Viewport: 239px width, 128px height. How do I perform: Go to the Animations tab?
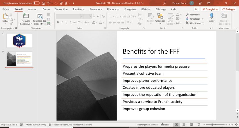[96, 9]
